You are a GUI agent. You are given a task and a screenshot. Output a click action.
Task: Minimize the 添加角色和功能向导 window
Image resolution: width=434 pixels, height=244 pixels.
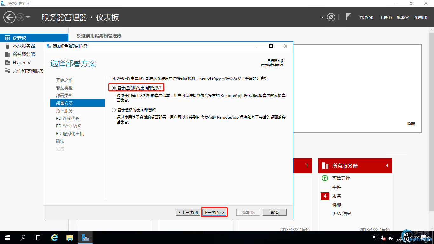tap(257, 46)
